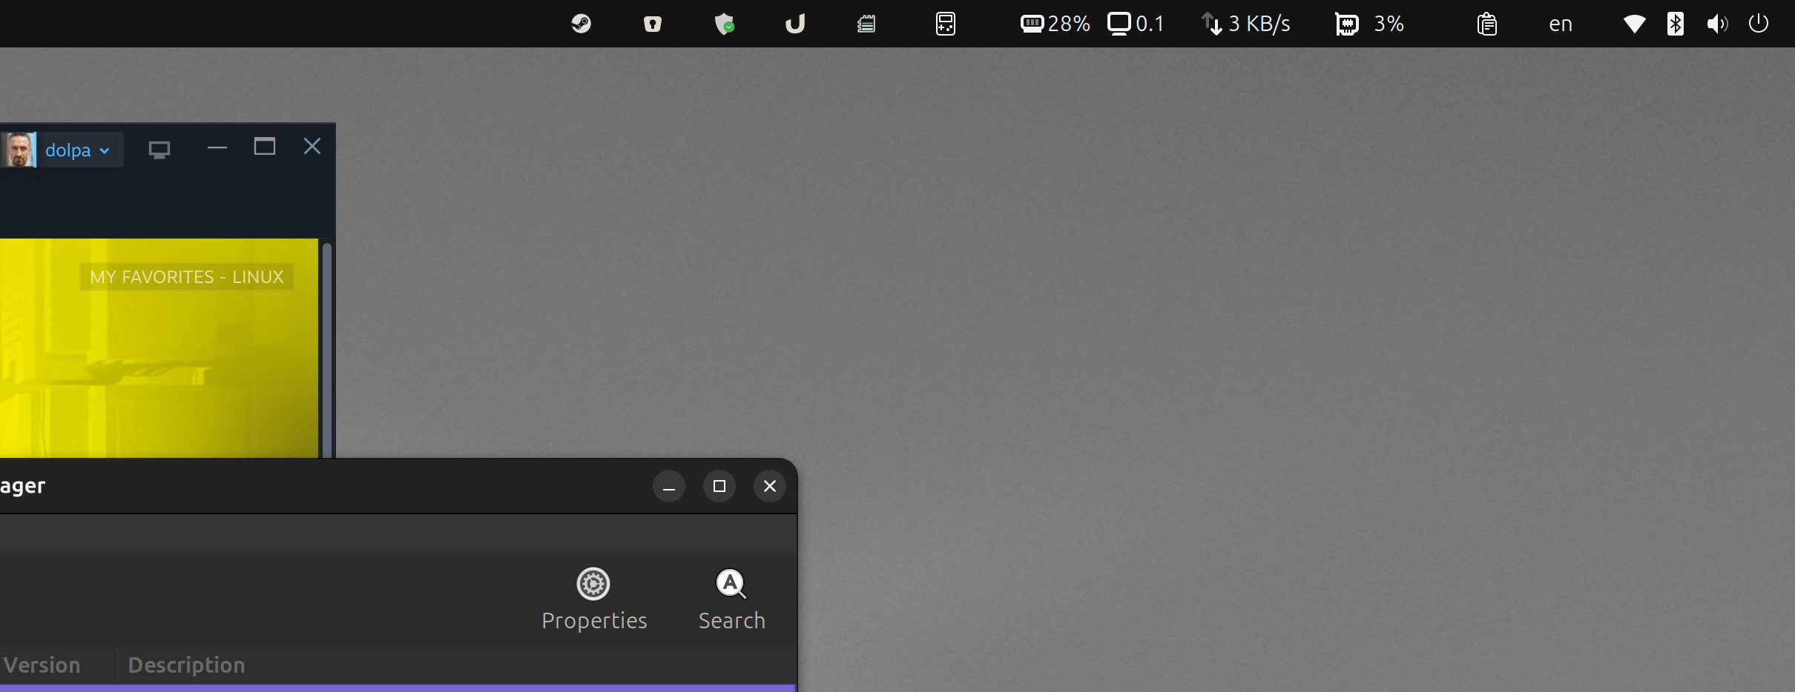Viewport: 1795px width, 692px height.
Task: Click the dolpa profile avatar
Action: [19, 150]
